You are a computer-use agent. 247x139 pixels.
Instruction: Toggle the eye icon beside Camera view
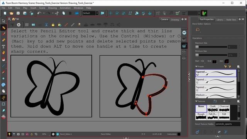click(x=184, y=32)
